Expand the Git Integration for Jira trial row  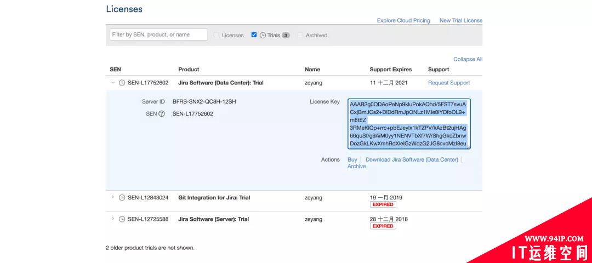(113, 197)
